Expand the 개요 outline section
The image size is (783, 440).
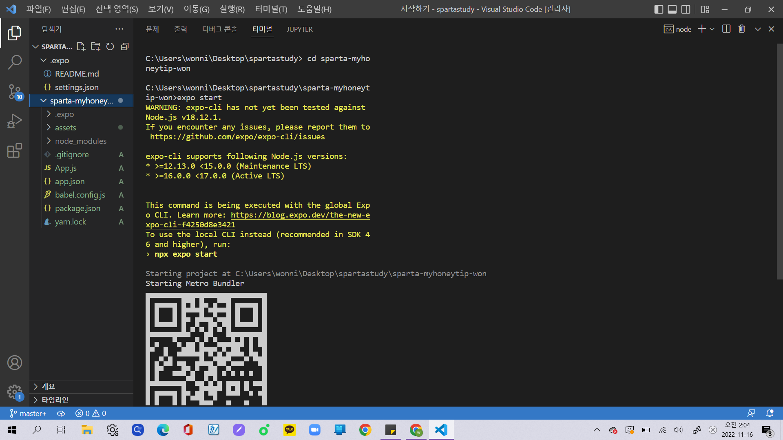click(x=82, y=387)
